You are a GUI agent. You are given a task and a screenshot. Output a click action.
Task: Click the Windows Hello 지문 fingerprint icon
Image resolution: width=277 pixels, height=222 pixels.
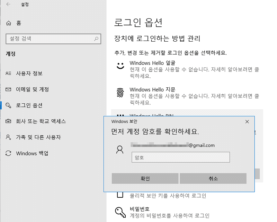click(x=120, y=93)
